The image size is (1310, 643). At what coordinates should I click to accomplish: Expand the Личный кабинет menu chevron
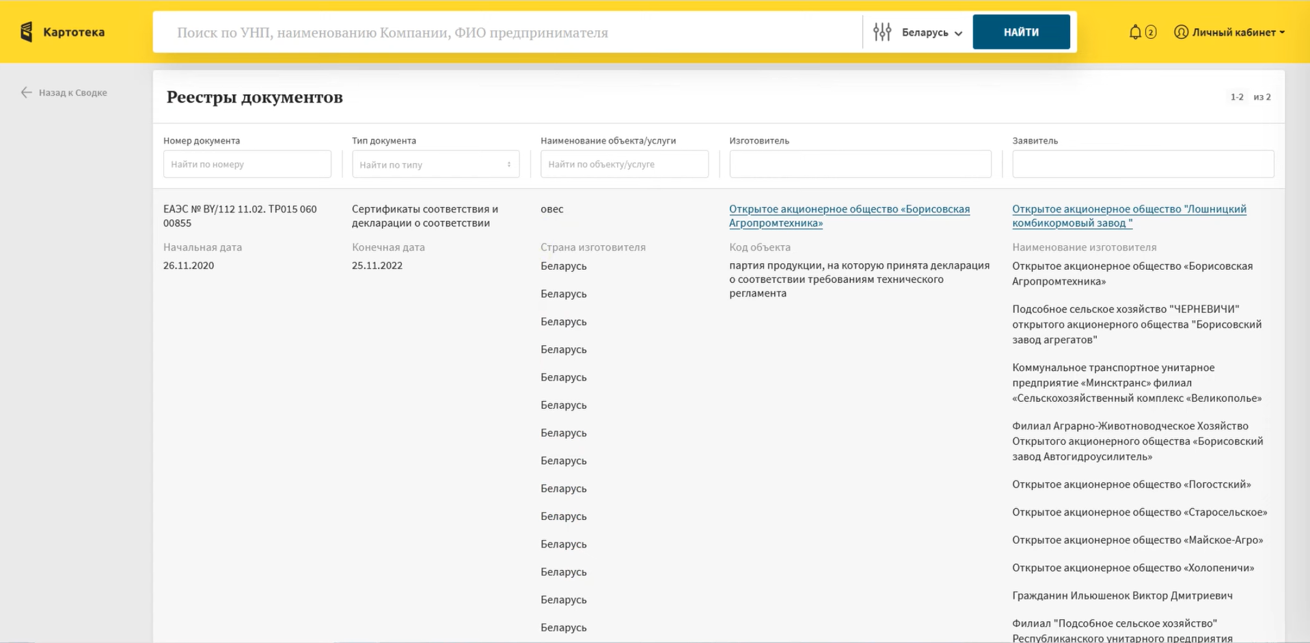(1283, 32)
